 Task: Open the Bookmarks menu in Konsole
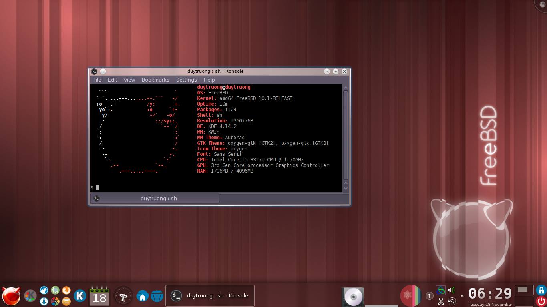coord(155,80)
